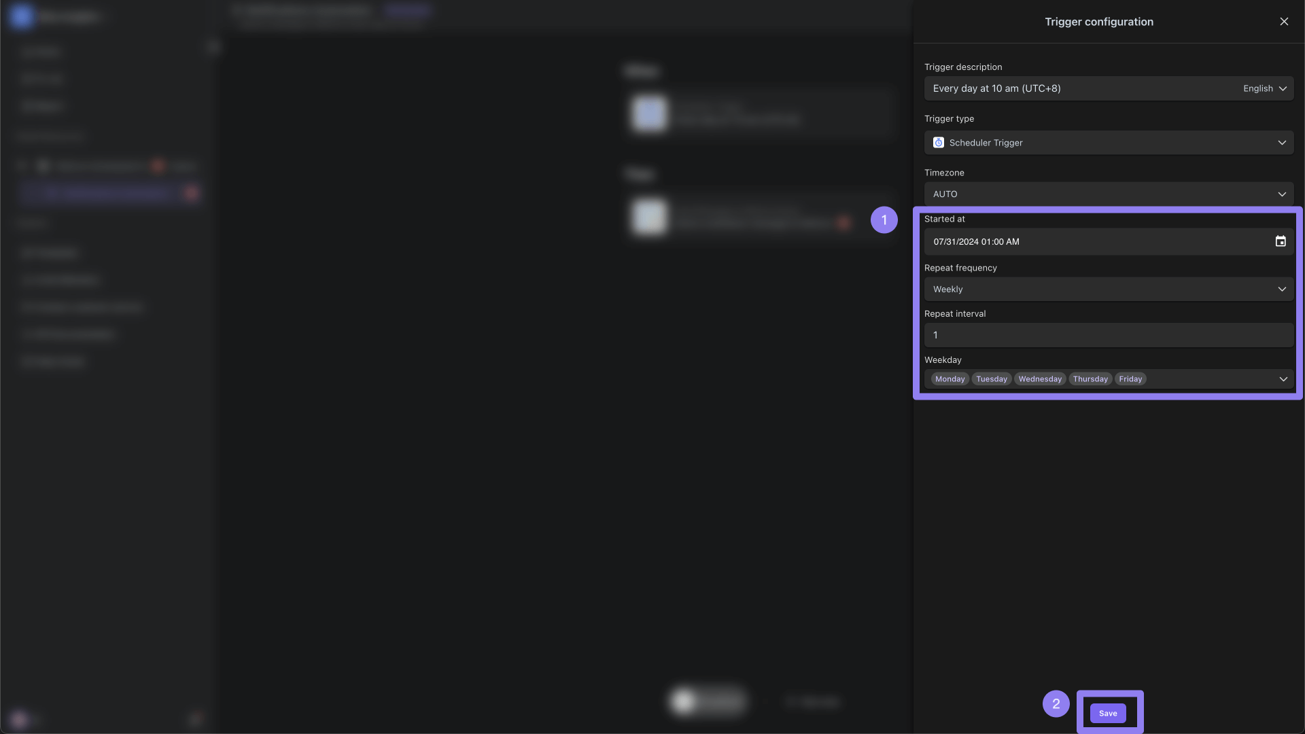Click the Run/Start button bottom center
The image size is (1305, 734).
[708, 701]
